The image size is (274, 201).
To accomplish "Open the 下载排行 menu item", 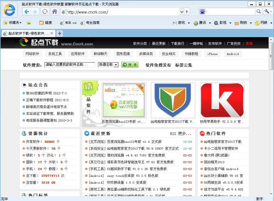I will [x=177, y=43].
